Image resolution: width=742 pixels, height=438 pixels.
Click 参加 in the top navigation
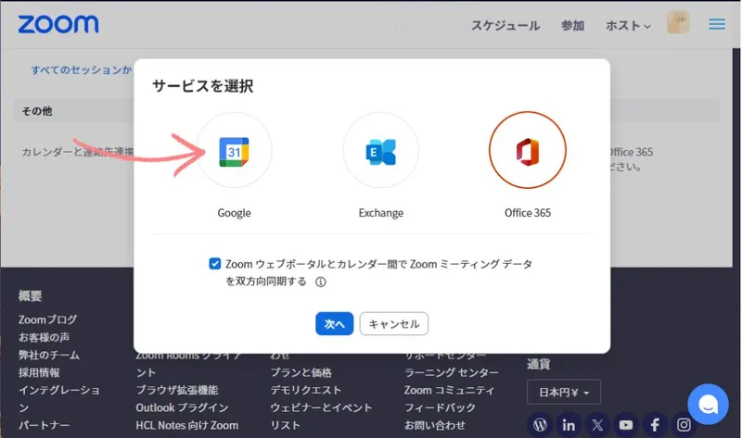click(572, 25)
